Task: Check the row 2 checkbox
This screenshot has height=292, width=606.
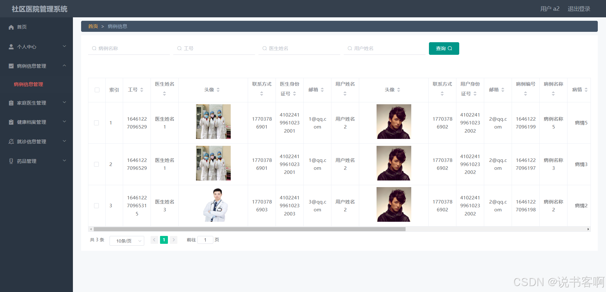Action: pos(97,164)
